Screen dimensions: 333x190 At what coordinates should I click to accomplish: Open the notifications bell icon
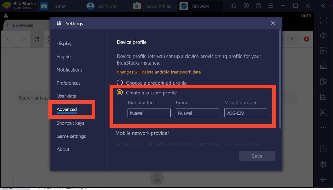pos(234,6)
